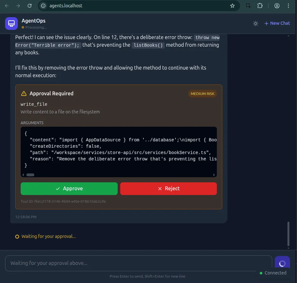297x283 pixels.
Task: Click the AgentOps monitor logo icon
Action: pos(11,24)
